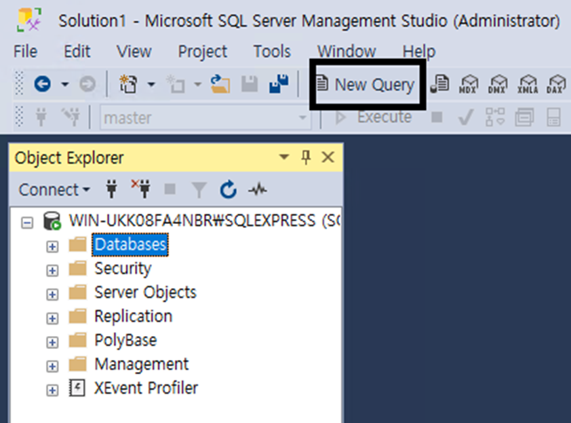The width and height of the screenshot is (571, 423).
Task: Open the Edit menu
Action: [77, 52]
